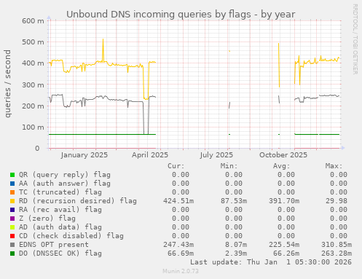The width and height of the screenshot is (362, 279).
Task: Click DO flag minimum value 2.39m
Action: 236,254
